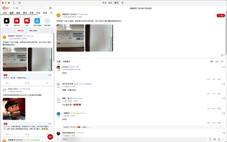Screen dimensions: 227x142
Task: Open the black Apple 苹果 circle icon
Action: pyautogui.click(x=6, y=21)
